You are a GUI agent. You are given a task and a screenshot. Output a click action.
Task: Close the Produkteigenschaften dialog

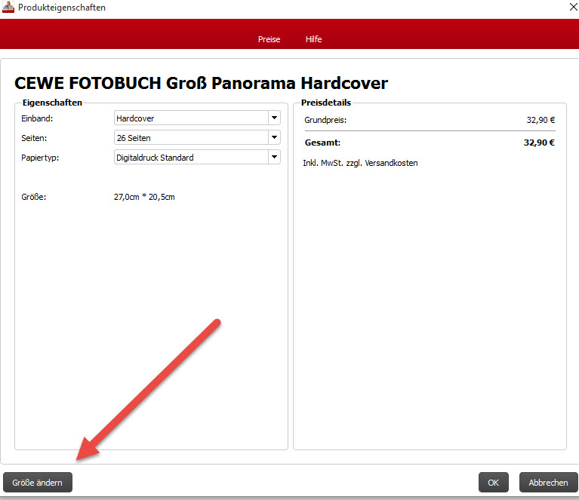click(x=573, y=7)
